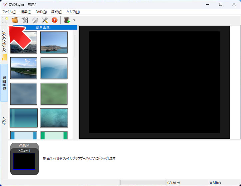
Task: Select the river and forest background thumbnail
Action: [x=24, y=68]
